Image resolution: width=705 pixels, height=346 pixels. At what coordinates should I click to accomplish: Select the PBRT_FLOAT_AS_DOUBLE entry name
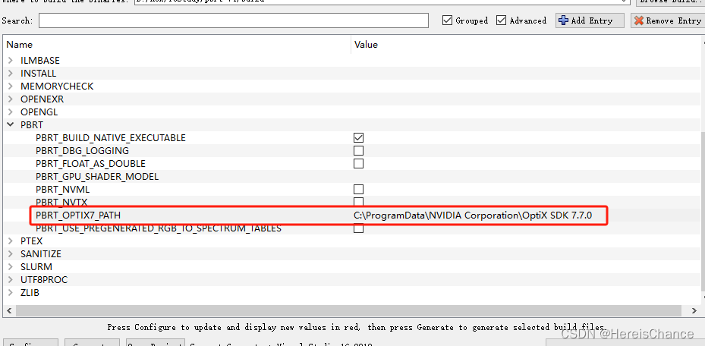point(90,164)
